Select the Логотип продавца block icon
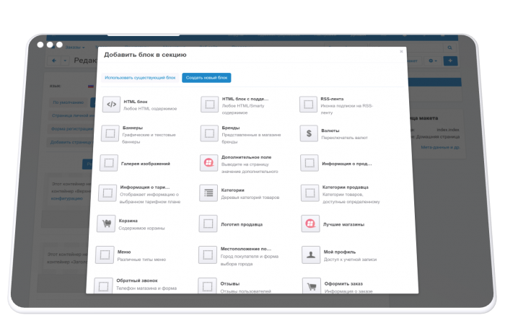The height and width of the screenshot is (336, 505). pos(208,224)
